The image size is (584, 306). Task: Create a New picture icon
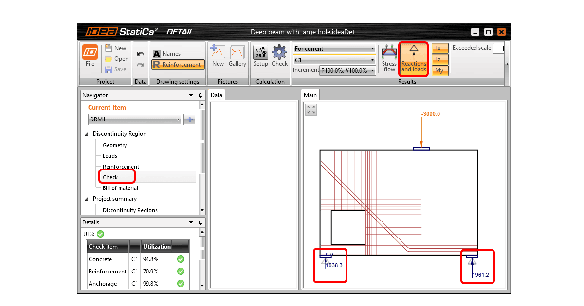(x=217, y=52)
